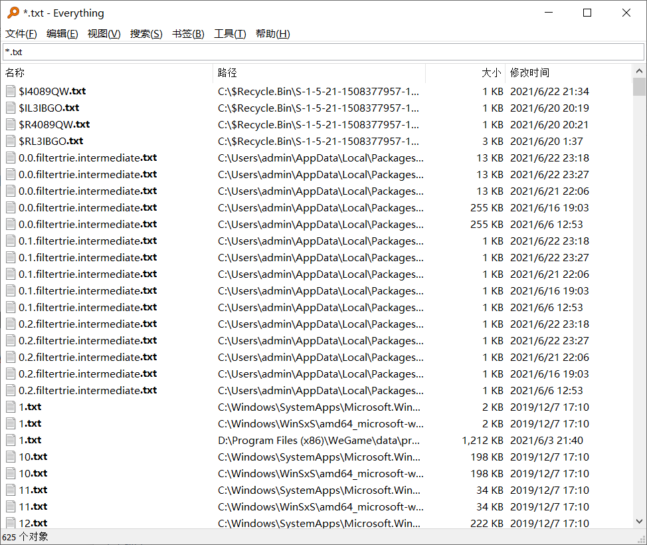Select 0.0.filtertrie.intermediate.txt modified 2021/6/22 23:18
This screenshot has height=545, width=647.
point(88,158)
